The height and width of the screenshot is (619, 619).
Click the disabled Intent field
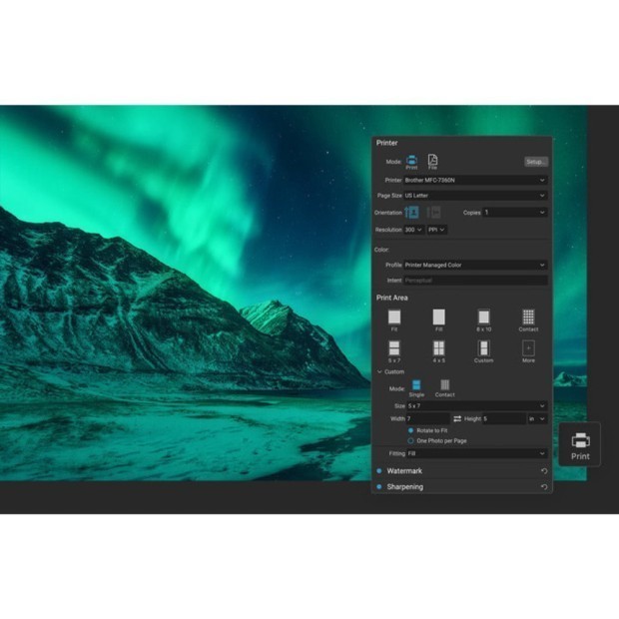pos(475,281)
